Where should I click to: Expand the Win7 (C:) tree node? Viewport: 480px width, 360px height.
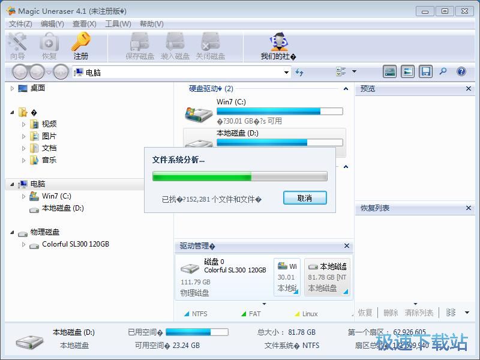(x=23, y=196)
